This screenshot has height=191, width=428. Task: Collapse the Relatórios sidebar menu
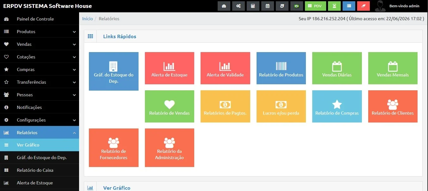40,133
